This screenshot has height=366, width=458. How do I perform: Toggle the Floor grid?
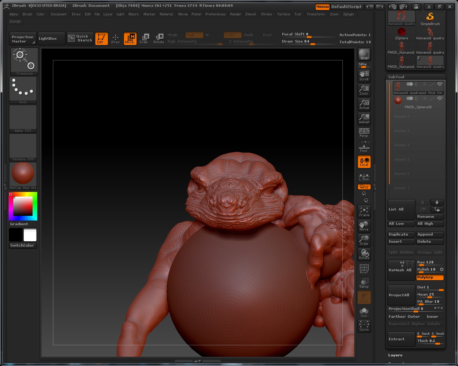tap(364, 147)
